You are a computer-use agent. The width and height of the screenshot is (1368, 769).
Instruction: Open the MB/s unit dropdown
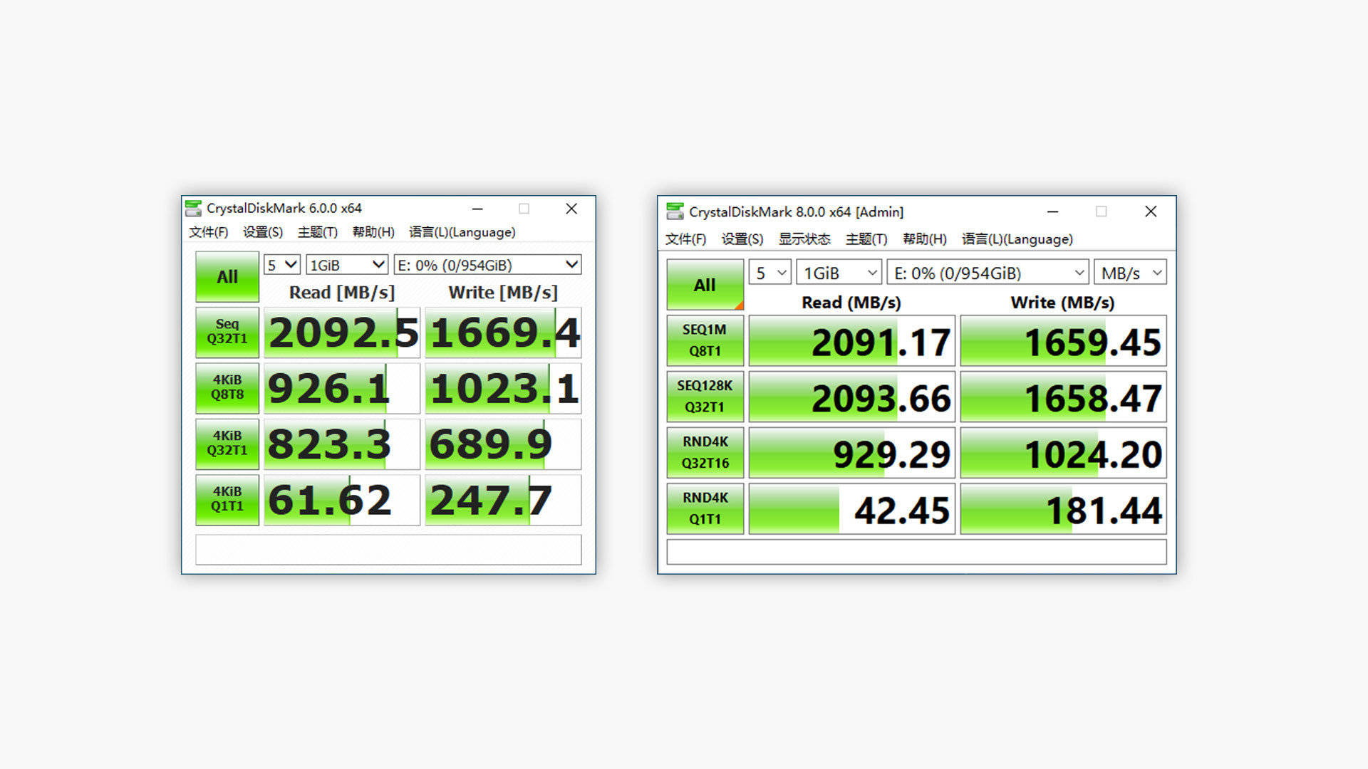[1130, 273]
